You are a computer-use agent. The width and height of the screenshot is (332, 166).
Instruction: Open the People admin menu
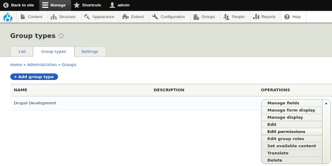pyautogui.click(x=235, y=17)
